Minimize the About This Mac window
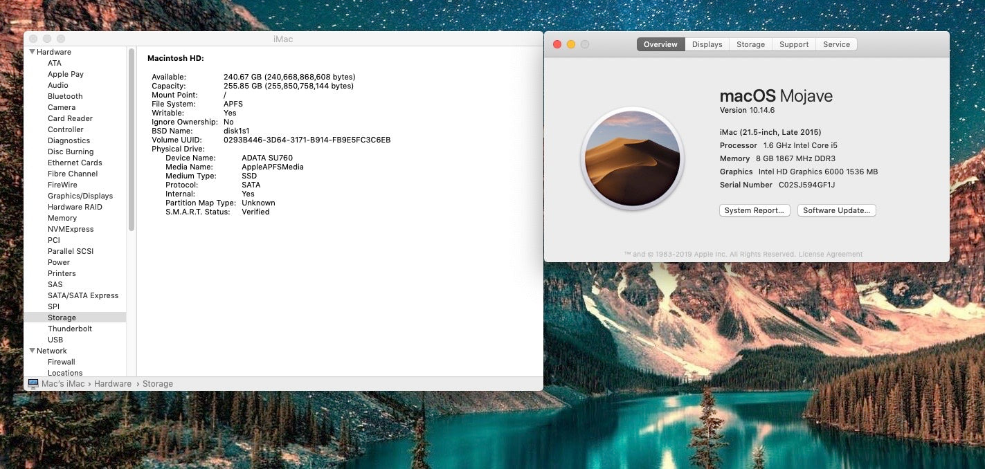 571,44
